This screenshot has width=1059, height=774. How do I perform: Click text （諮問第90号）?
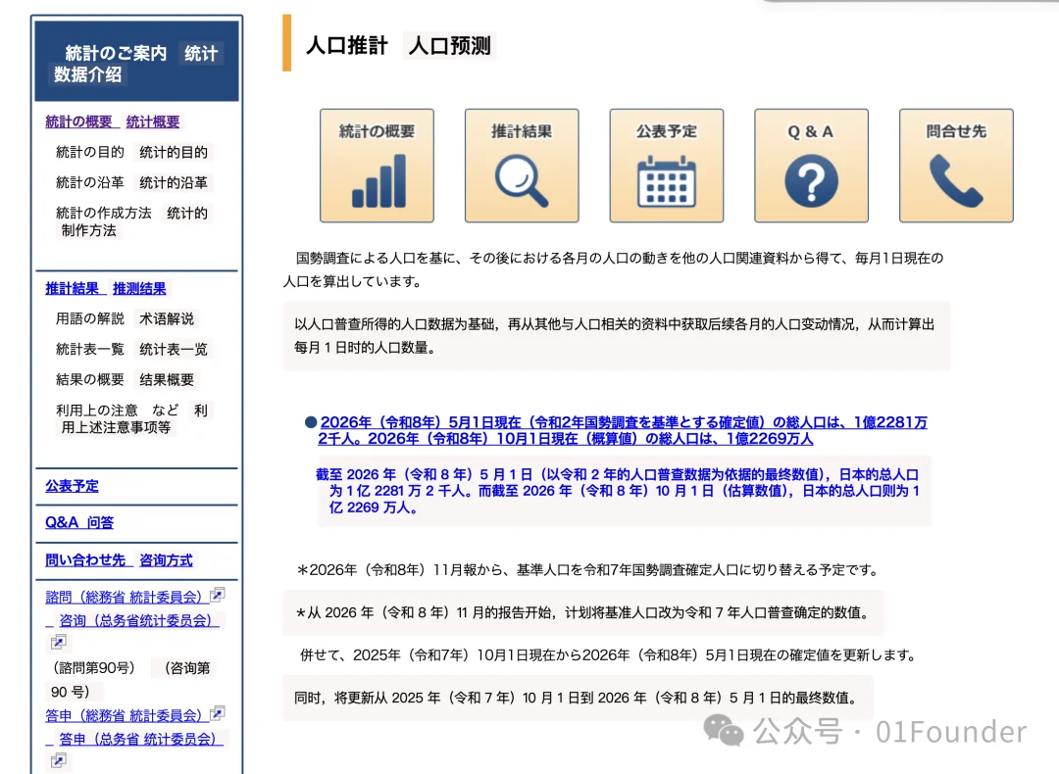point(94,668)
